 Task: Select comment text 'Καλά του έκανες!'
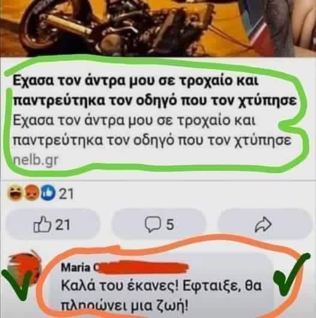coord(120,286)
